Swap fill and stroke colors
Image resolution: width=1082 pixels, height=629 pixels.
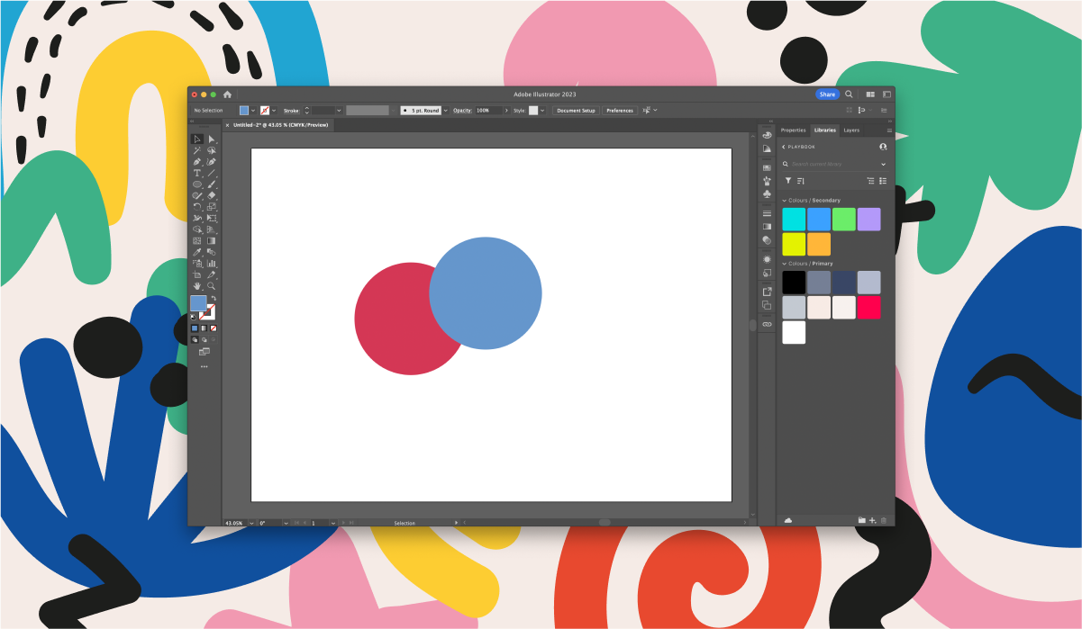click(x=214, y=299)
